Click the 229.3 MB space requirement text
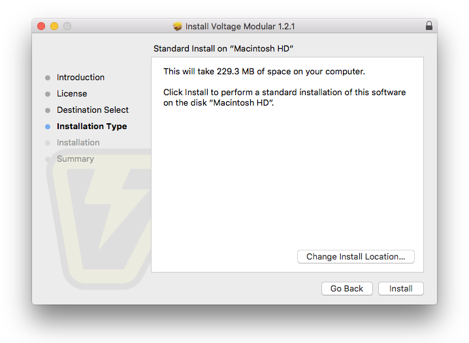469x343 pixels. 264,72
